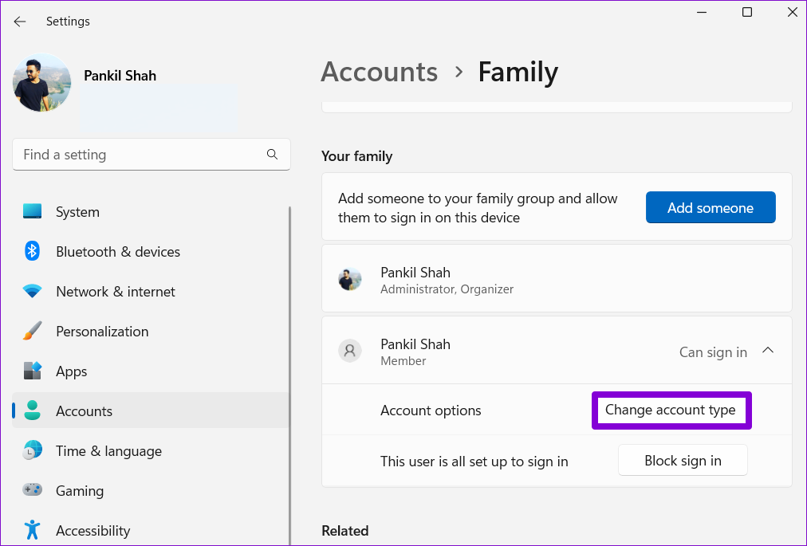807x546 pixels.
Task: Select Bluetooth & devices menu item
Action: (118, 252)
